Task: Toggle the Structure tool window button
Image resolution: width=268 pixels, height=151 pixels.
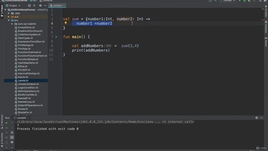Action: (2, 122)
